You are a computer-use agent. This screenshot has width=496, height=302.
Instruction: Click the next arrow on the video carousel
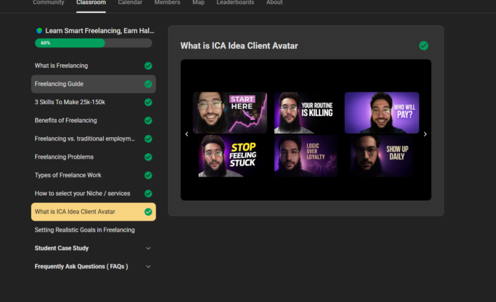425,134
